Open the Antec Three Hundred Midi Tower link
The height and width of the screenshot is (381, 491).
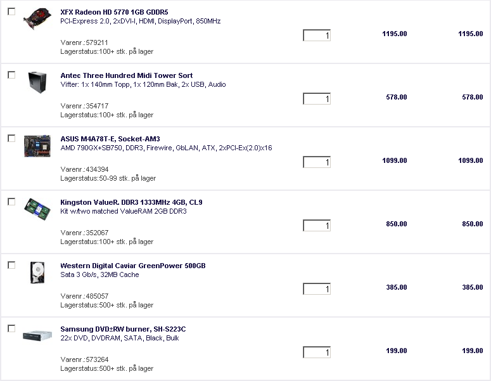126,75
